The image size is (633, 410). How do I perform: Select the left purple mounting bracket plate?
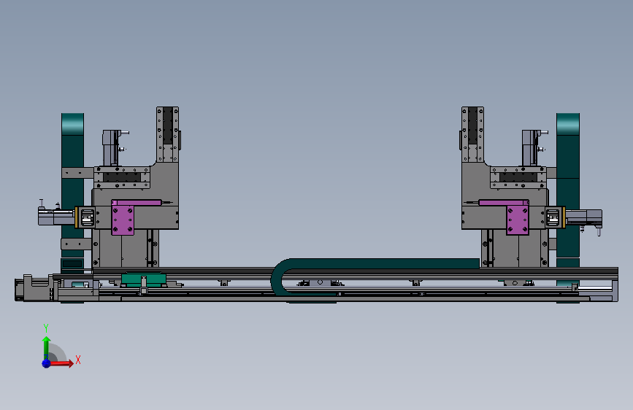123,220
